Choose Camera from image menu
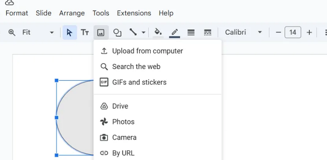 (x=158, y=138)
